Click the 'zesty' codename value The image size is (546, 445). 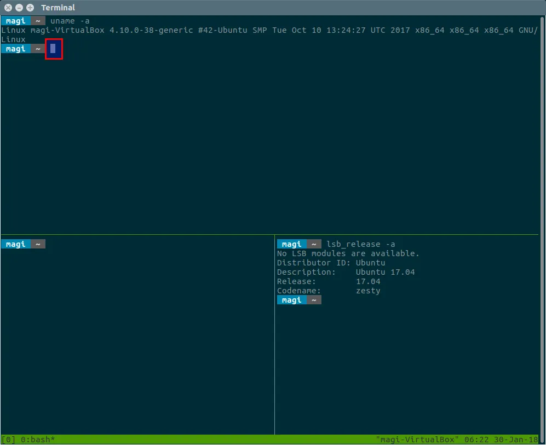point(367,291)
